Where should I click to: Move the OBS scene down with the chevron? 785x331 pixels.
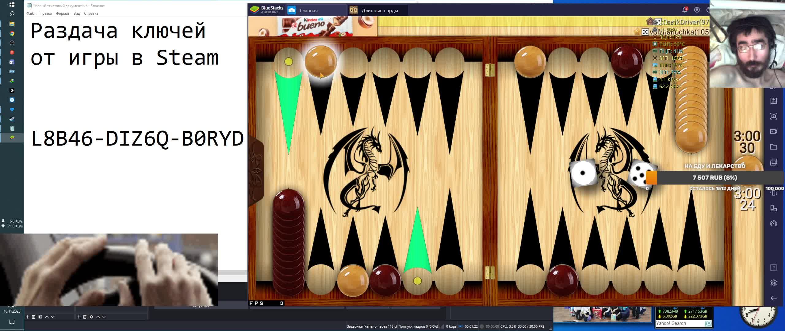tap(53, 317)
